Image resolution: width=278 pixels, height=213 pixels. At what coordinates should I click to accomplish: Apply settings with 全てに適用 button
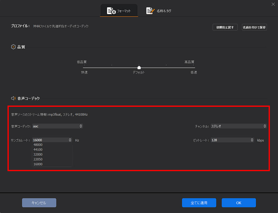click(199, 203)
